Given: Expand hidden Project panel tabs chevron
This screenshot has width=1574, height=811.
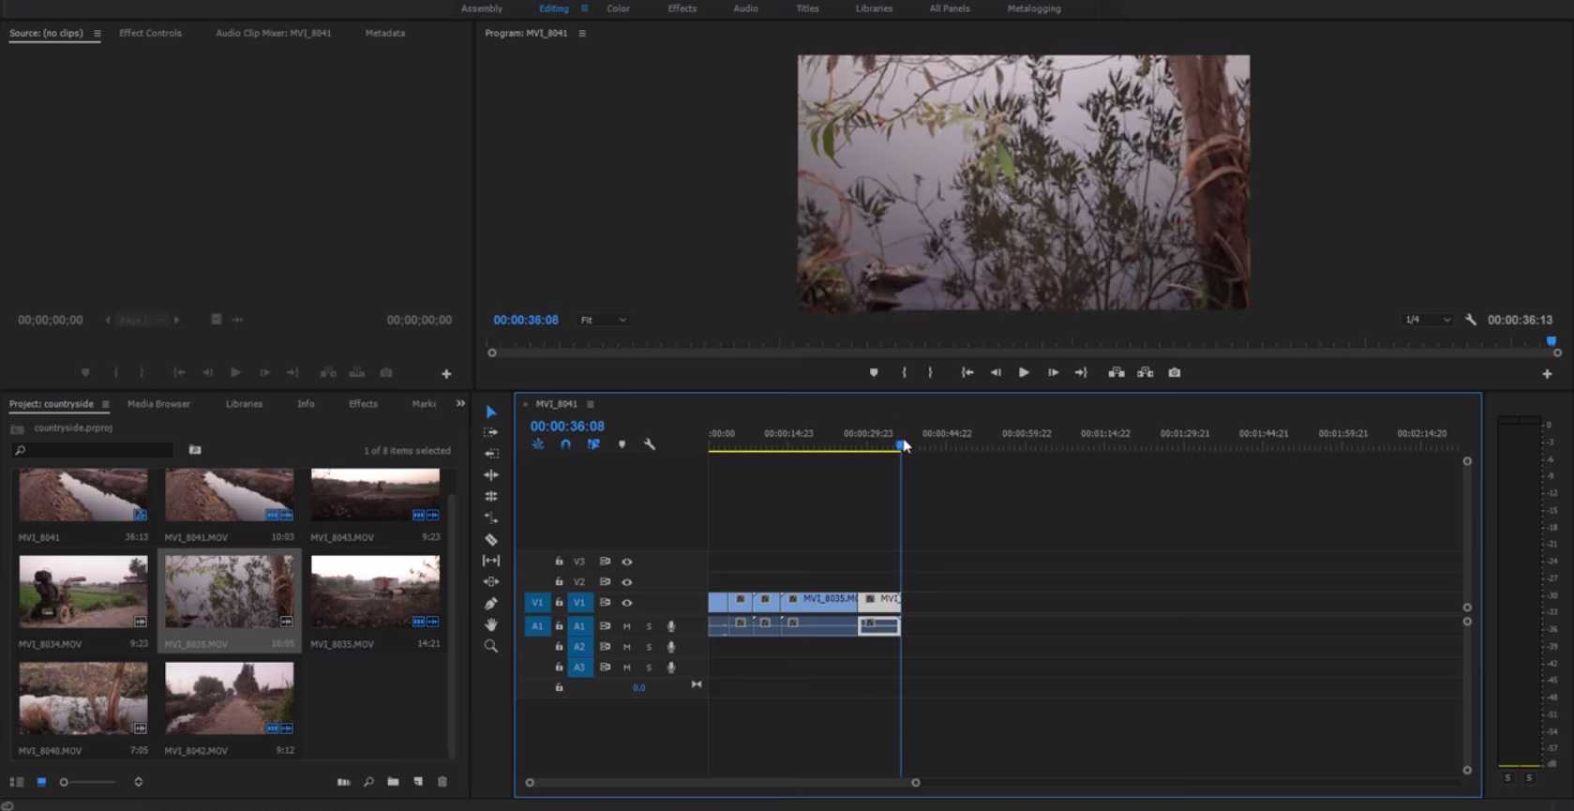Looking at the screenshot, I should [460, 404].
